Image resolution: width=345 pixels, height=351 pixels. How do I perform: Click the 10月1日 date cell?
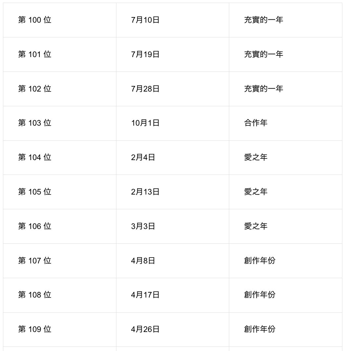[x=145, y=123]
